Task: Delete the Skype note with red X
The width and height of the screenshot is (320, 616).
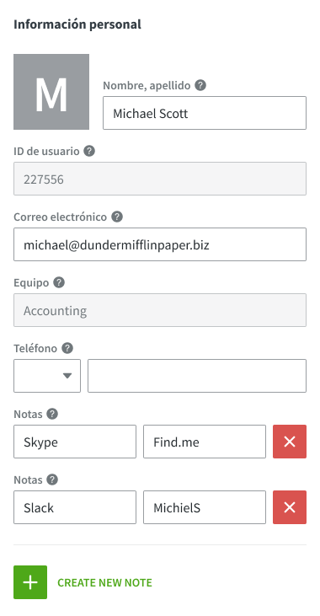Action: pos(290,442)
